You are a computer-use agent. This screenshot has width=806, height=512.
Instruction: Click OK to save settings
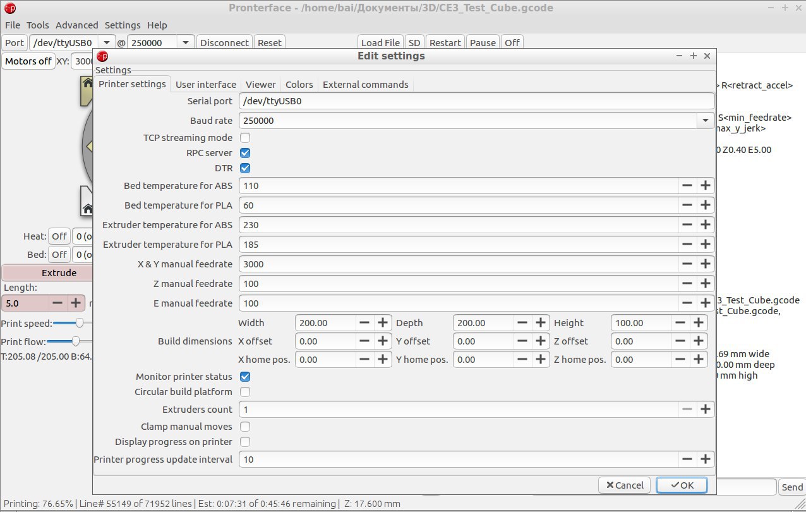[682, 485]
